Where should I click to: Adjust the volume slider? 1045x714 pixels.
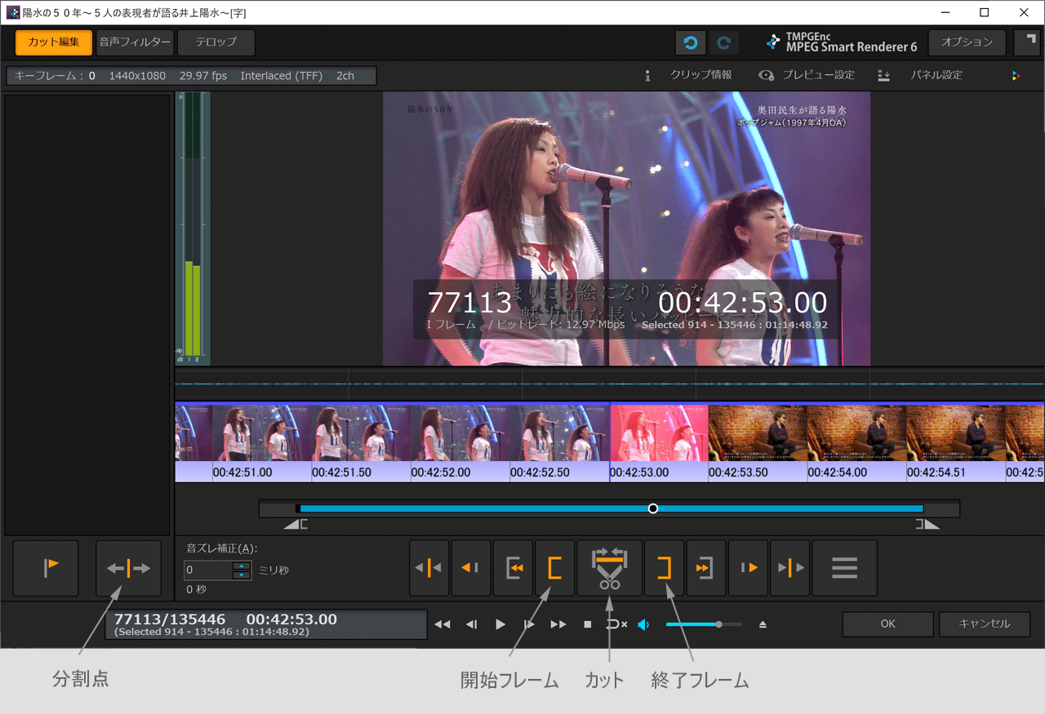[704, 624]
